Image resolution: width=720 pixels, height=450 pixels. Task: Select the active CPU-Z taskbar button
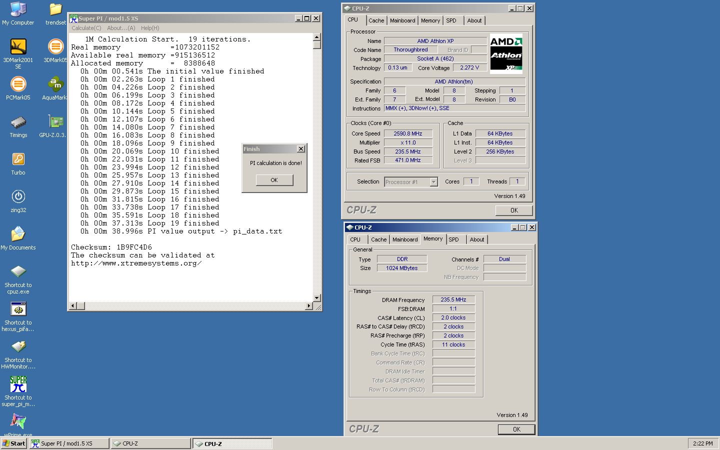click(233, 443)
